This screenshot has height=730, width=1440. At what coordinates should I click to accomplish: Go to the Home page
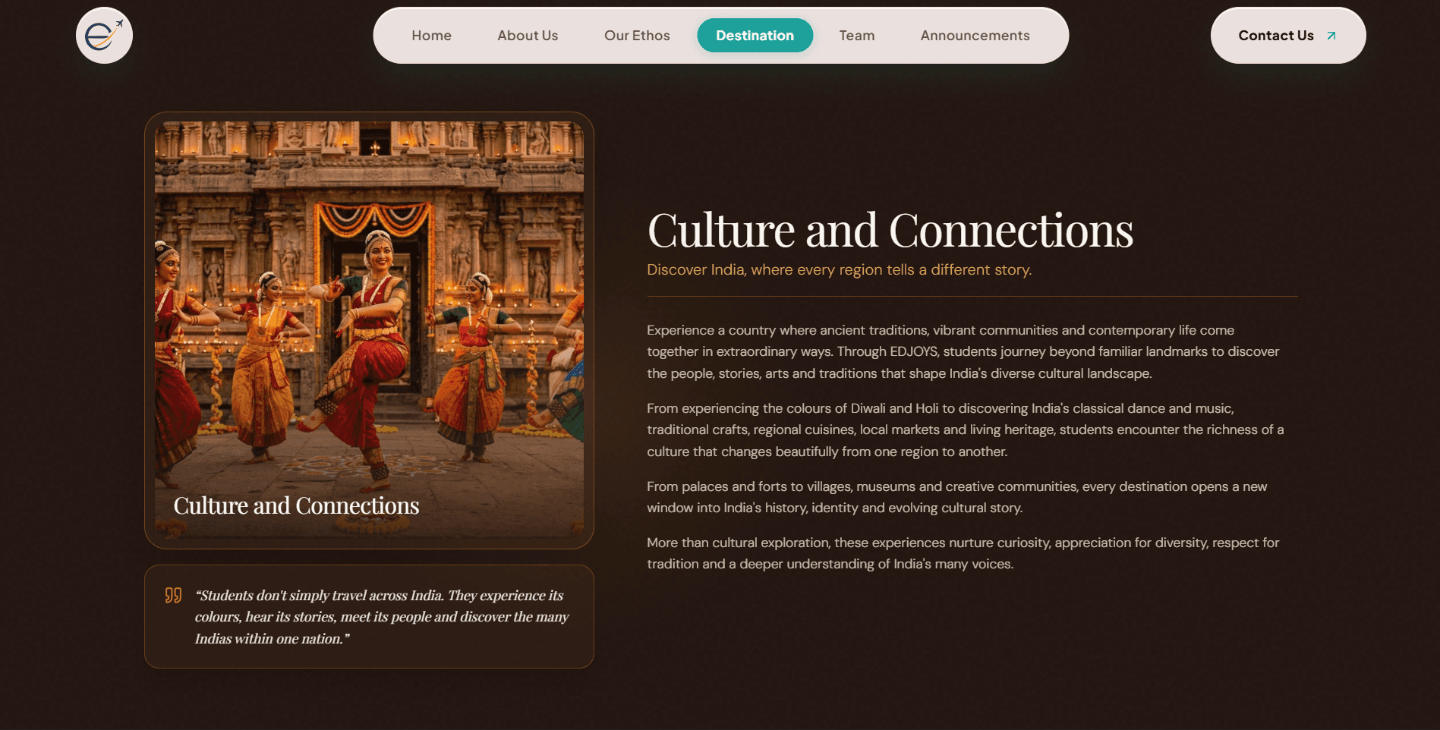tap(431, 36)
